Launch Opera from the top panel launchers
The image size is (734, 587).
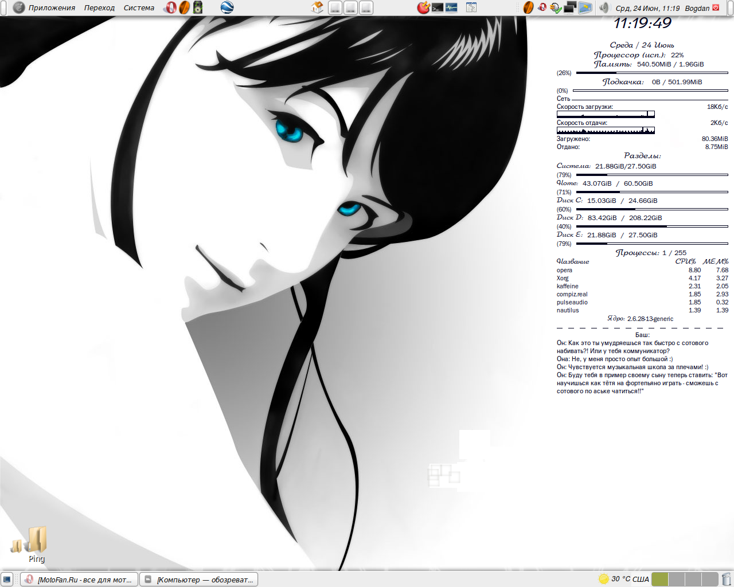click(x=170, y=7)
